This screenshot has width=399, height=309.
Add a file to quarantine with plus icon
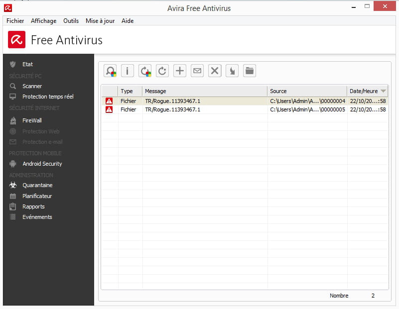pyautogui.click(x=180, y=71)
